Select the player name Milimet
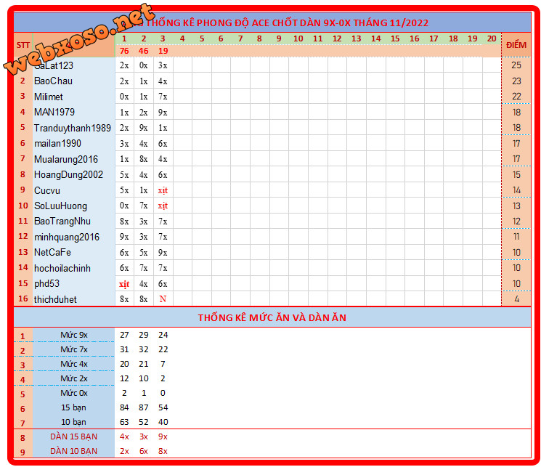Image resolution: width=541 pixels, height=467 pixels. point(49,97)
